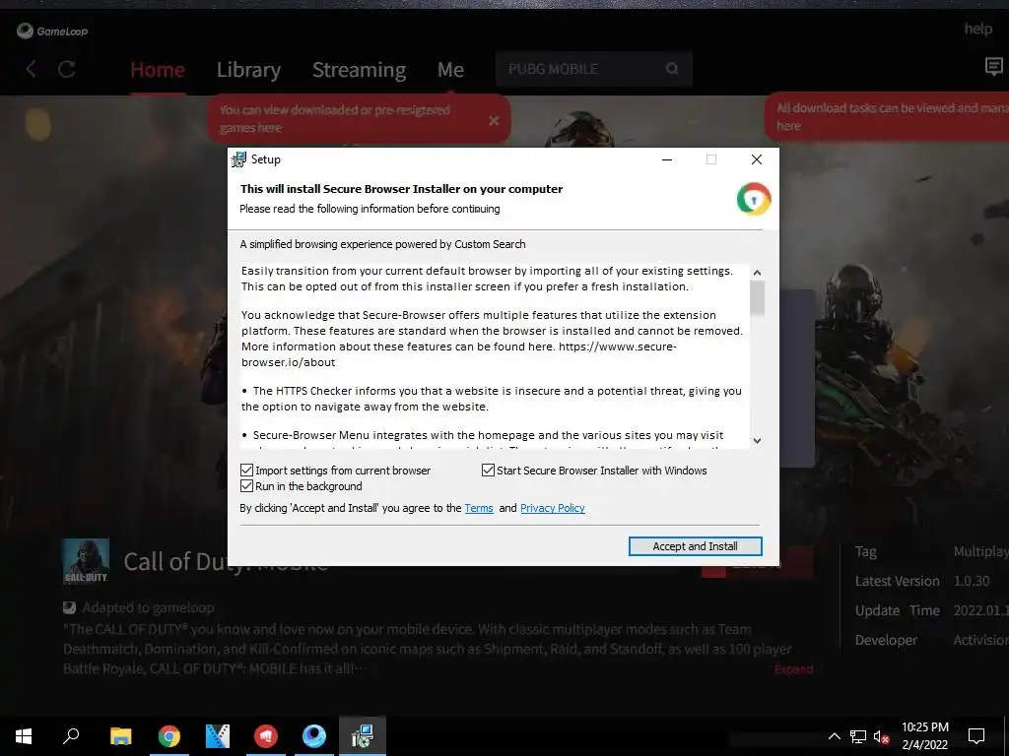1009x756 pixels.
Task: Click the GameLoop logo
Action: (x=52, y=31)
